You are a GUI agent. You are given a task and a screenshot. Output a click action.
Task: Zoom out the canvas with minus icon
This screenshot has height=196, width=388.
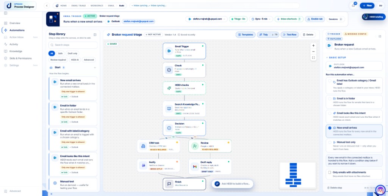click(x=313, y=51)
